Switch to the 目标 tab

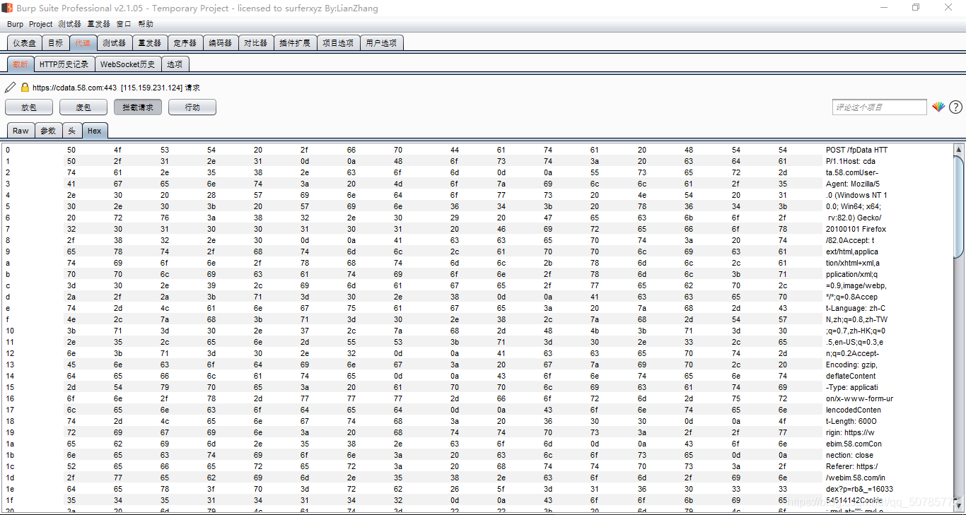tap(55, 43)
